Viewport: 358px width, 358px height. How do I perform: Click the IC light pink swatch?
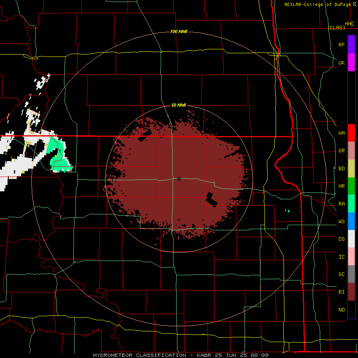pyautogui.click(x=351, y=257)
